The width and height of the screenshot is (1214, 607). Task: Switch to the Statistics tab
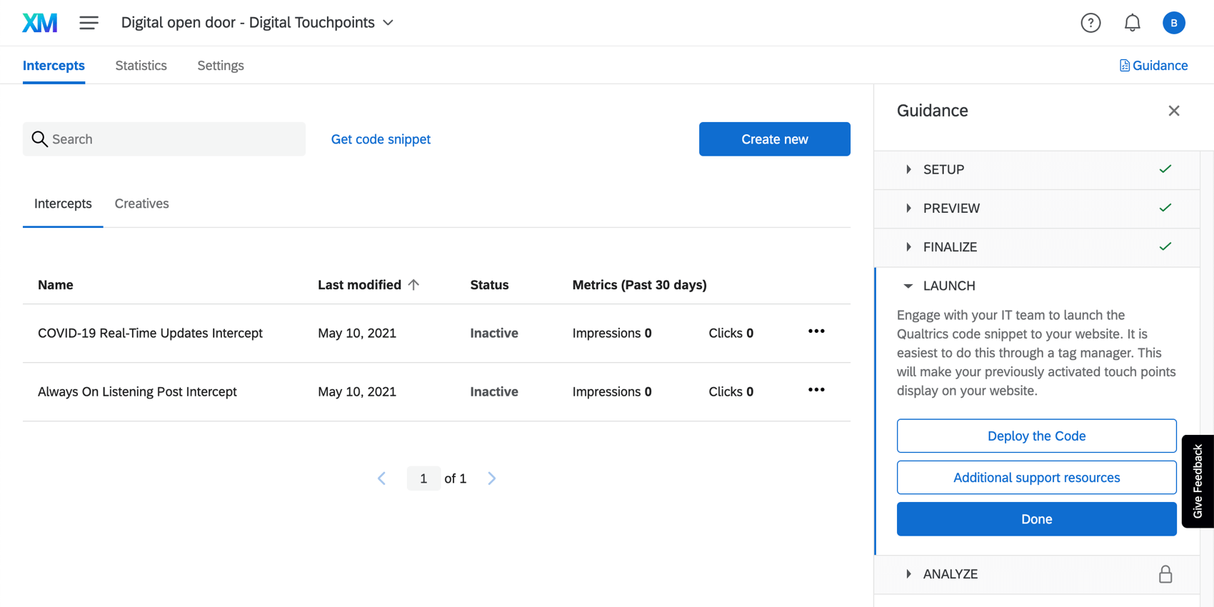(141, 66)
